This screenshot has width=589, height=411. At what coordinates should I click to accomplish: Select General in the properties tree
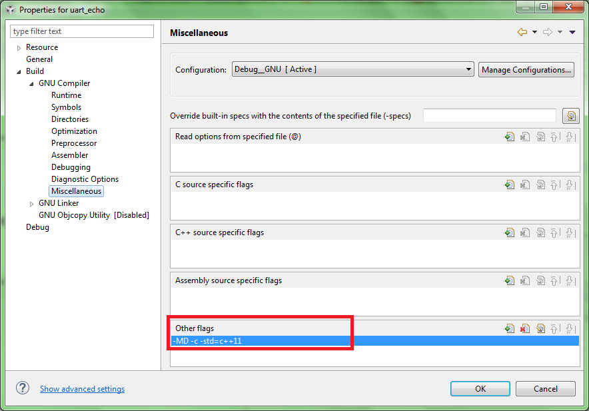39,59
